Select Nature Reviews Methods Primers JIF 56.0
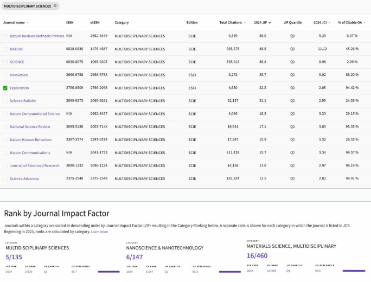The image size is (371, 282). coord(263,36)
